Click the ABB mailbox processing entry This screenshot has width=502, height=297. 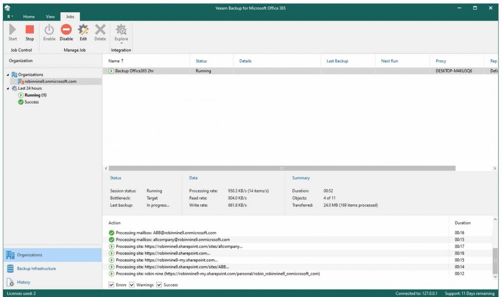pyautogui.click(x=166, y=233)
